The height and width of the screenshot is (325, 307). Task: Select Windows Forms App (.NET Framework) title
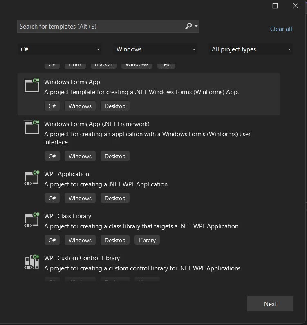96,124
